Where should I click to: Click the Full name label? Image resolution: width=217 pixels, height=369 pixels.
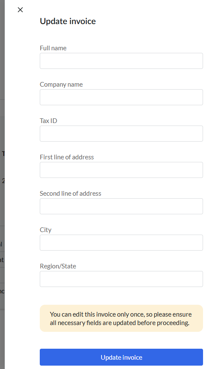pyautogui.click(x=53, y=48)
